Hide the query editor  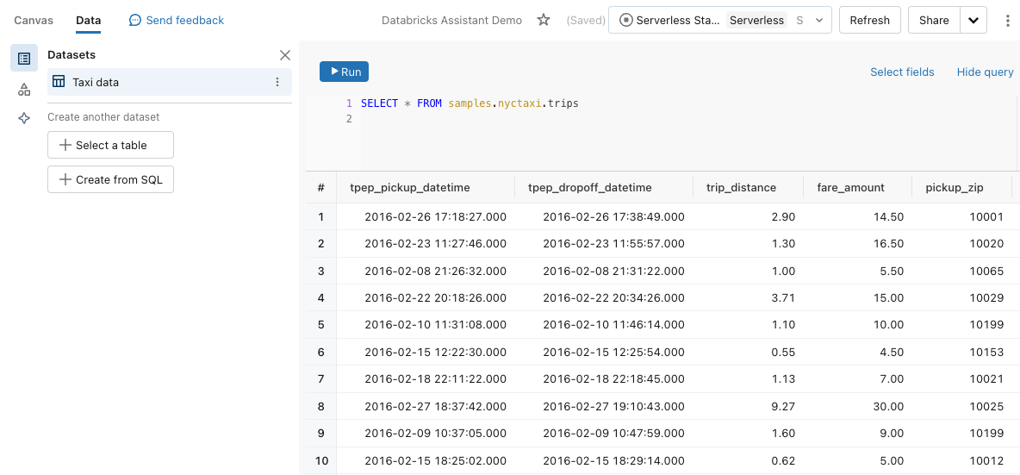tap(985, 72)
